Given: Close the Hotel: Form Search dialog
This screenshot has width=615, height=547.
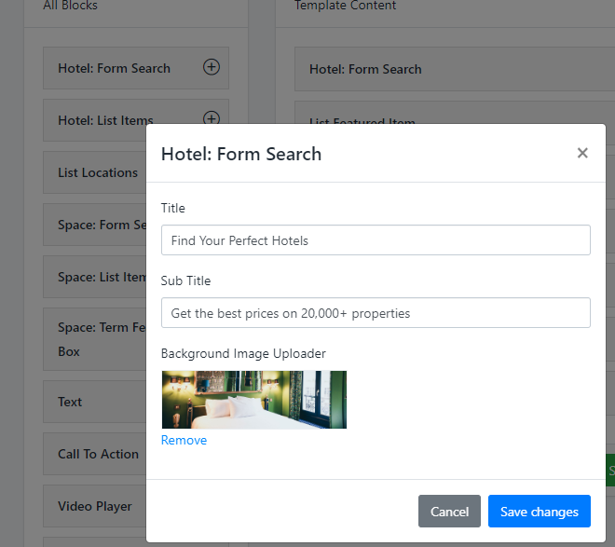Looking at the screenshot, I should click(x=582, y=153).
